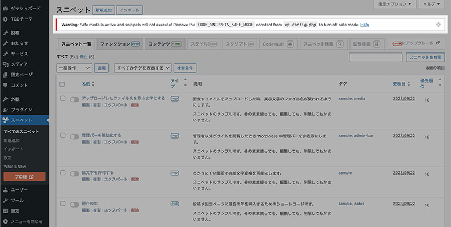Click the admin-bar tag link
The image size is (451, 227).
364,136
